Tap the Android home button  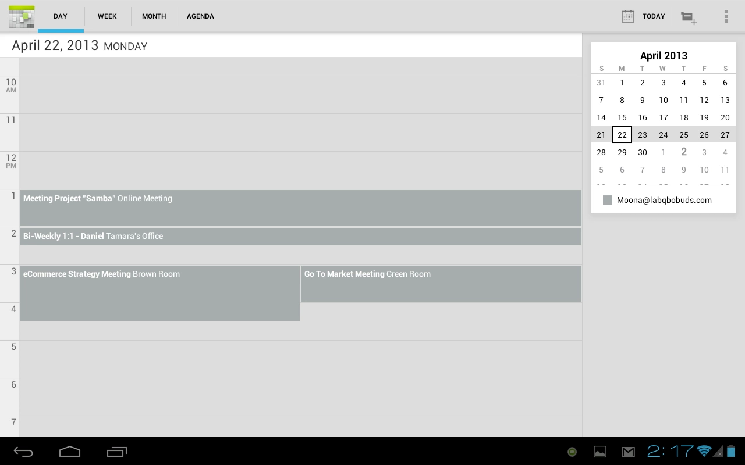coord(70,452)
